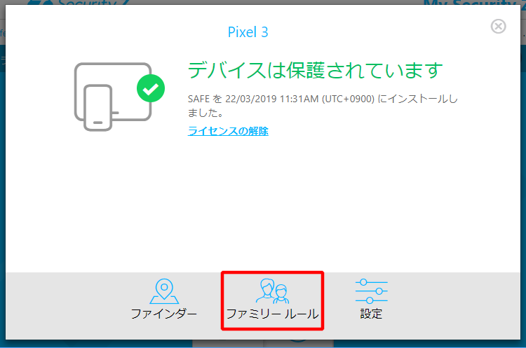The width and height of the screenshot is (526, 348).
Task: Click the smaller child figure in family icon
Action: click(281, 294)
